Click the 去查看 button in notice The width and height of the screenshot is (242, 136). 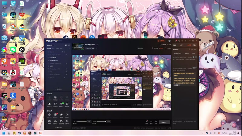177,85
